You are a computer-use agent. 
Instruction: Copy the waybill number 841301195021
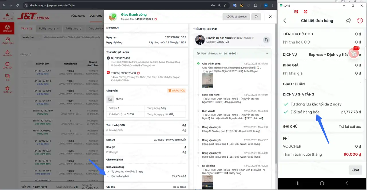(156, 19)
